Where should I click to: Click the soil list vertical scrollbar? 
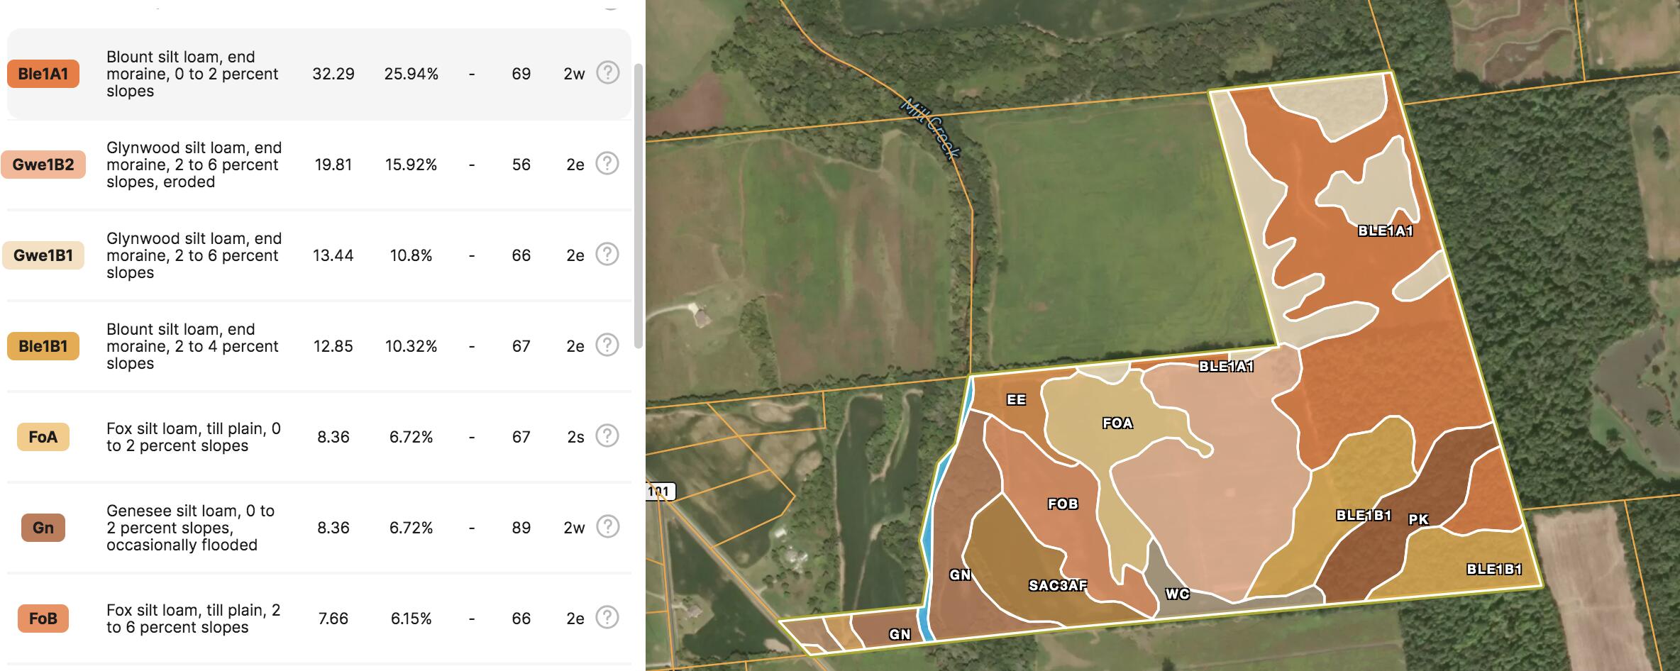tap(638, 206)
